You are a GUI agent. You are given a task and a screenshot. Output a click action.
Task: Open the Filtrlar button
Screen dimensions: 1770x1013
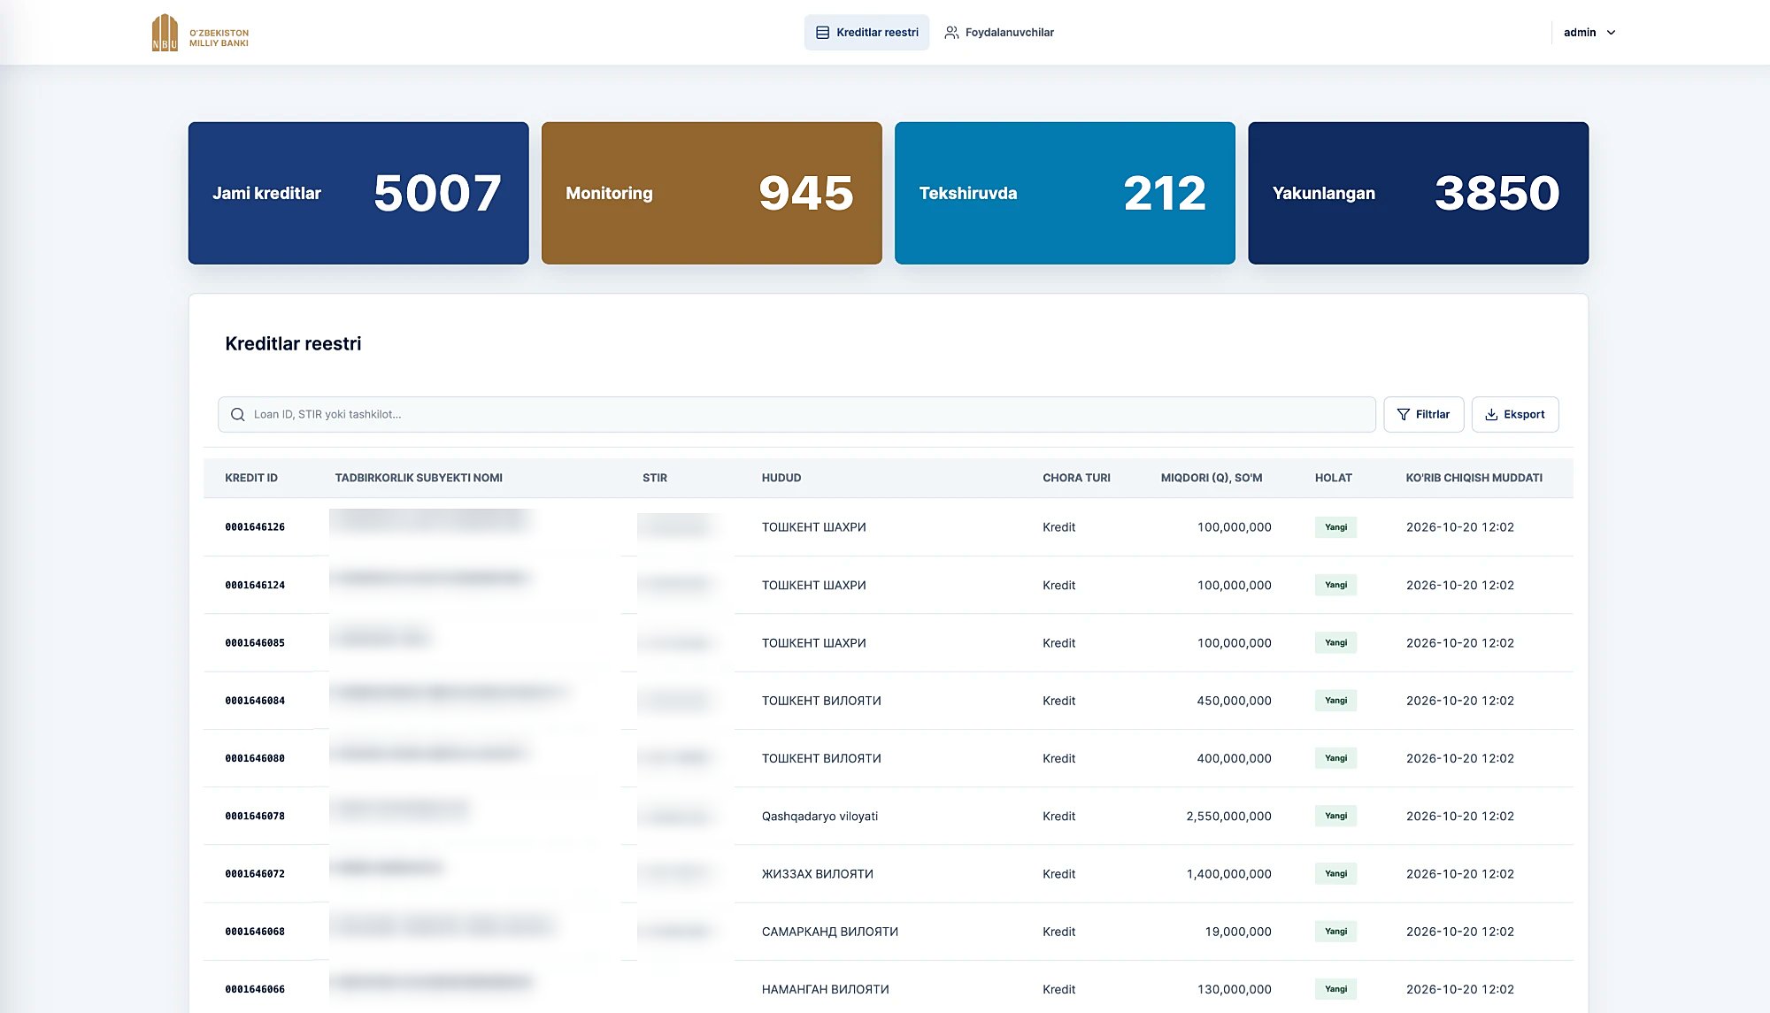1424,414
